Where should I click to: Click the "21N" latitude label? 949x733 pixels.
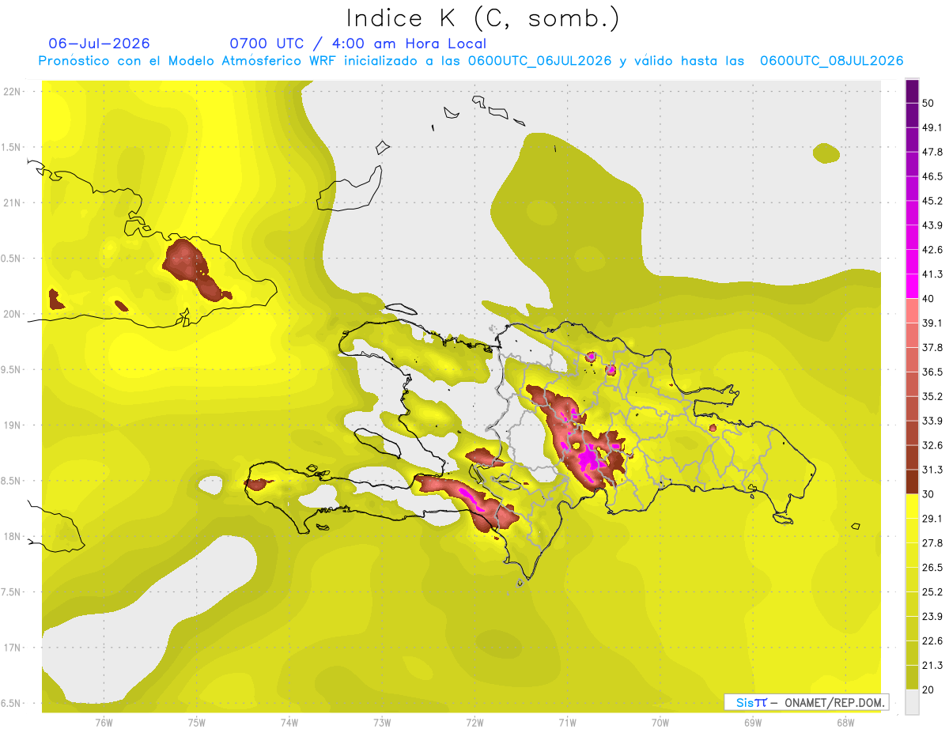(x=13, y=202)
